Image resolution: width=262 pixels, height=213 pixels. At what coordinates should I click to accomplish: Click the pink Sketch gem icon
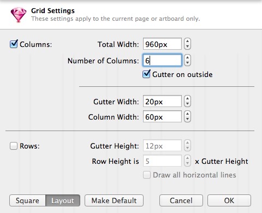(x=19, y=15)
